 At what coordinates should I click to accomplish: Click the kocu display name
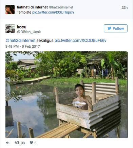click(22, 27)
